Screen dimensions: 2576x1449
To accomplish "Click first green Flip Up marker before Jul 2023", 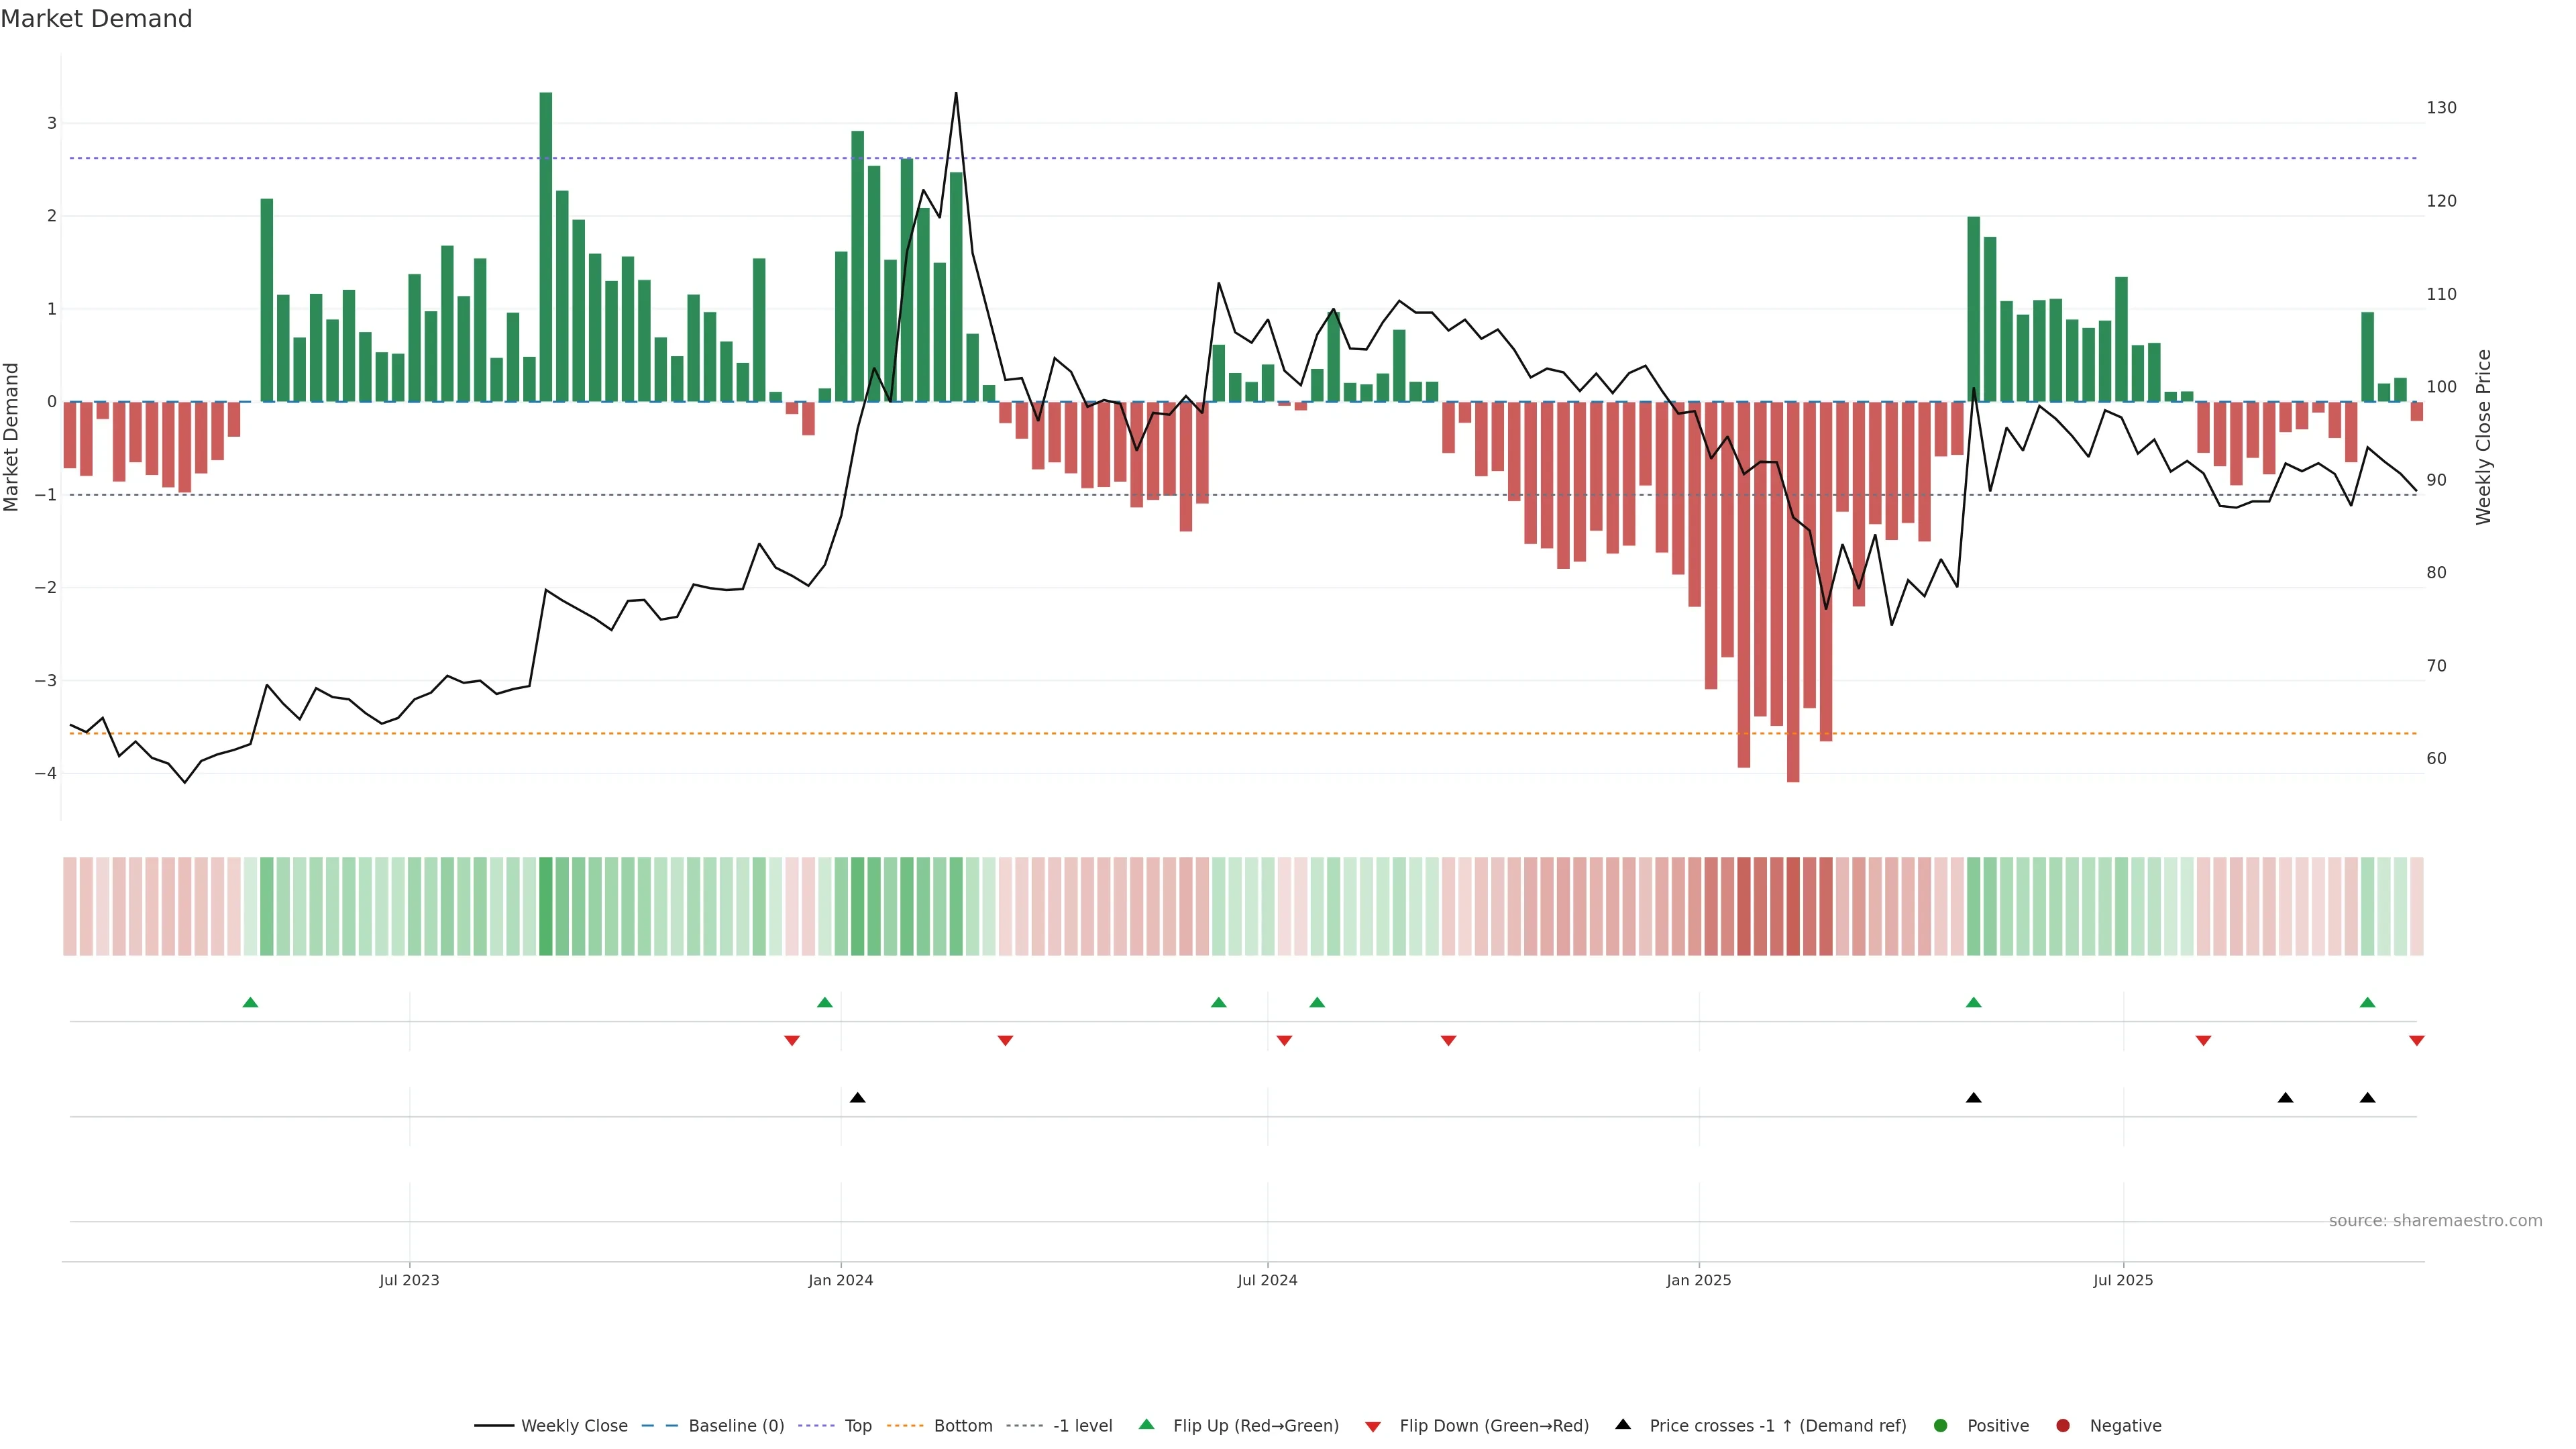I will pyautogui.click(x=250, y=1002).
